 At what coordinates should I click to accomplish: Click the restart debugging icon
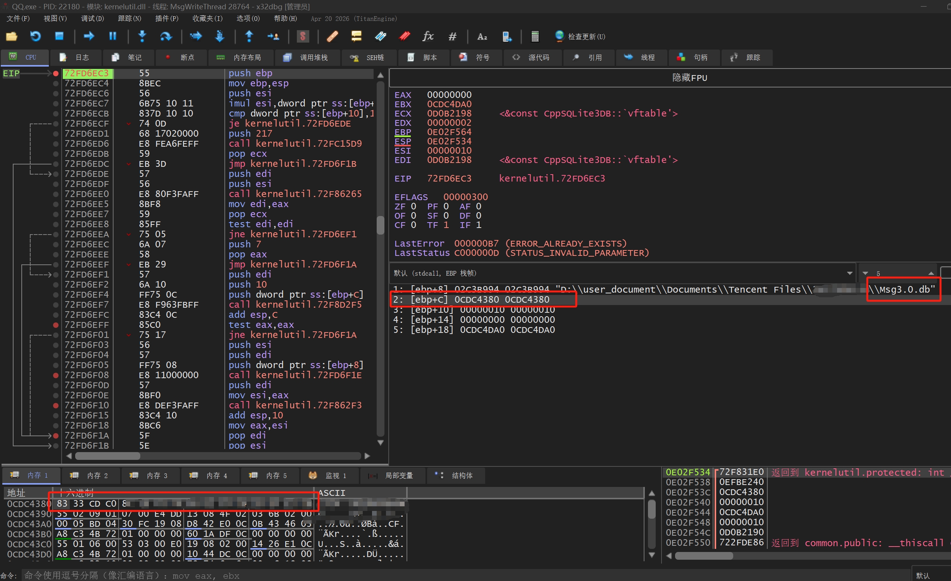(35, 36)
